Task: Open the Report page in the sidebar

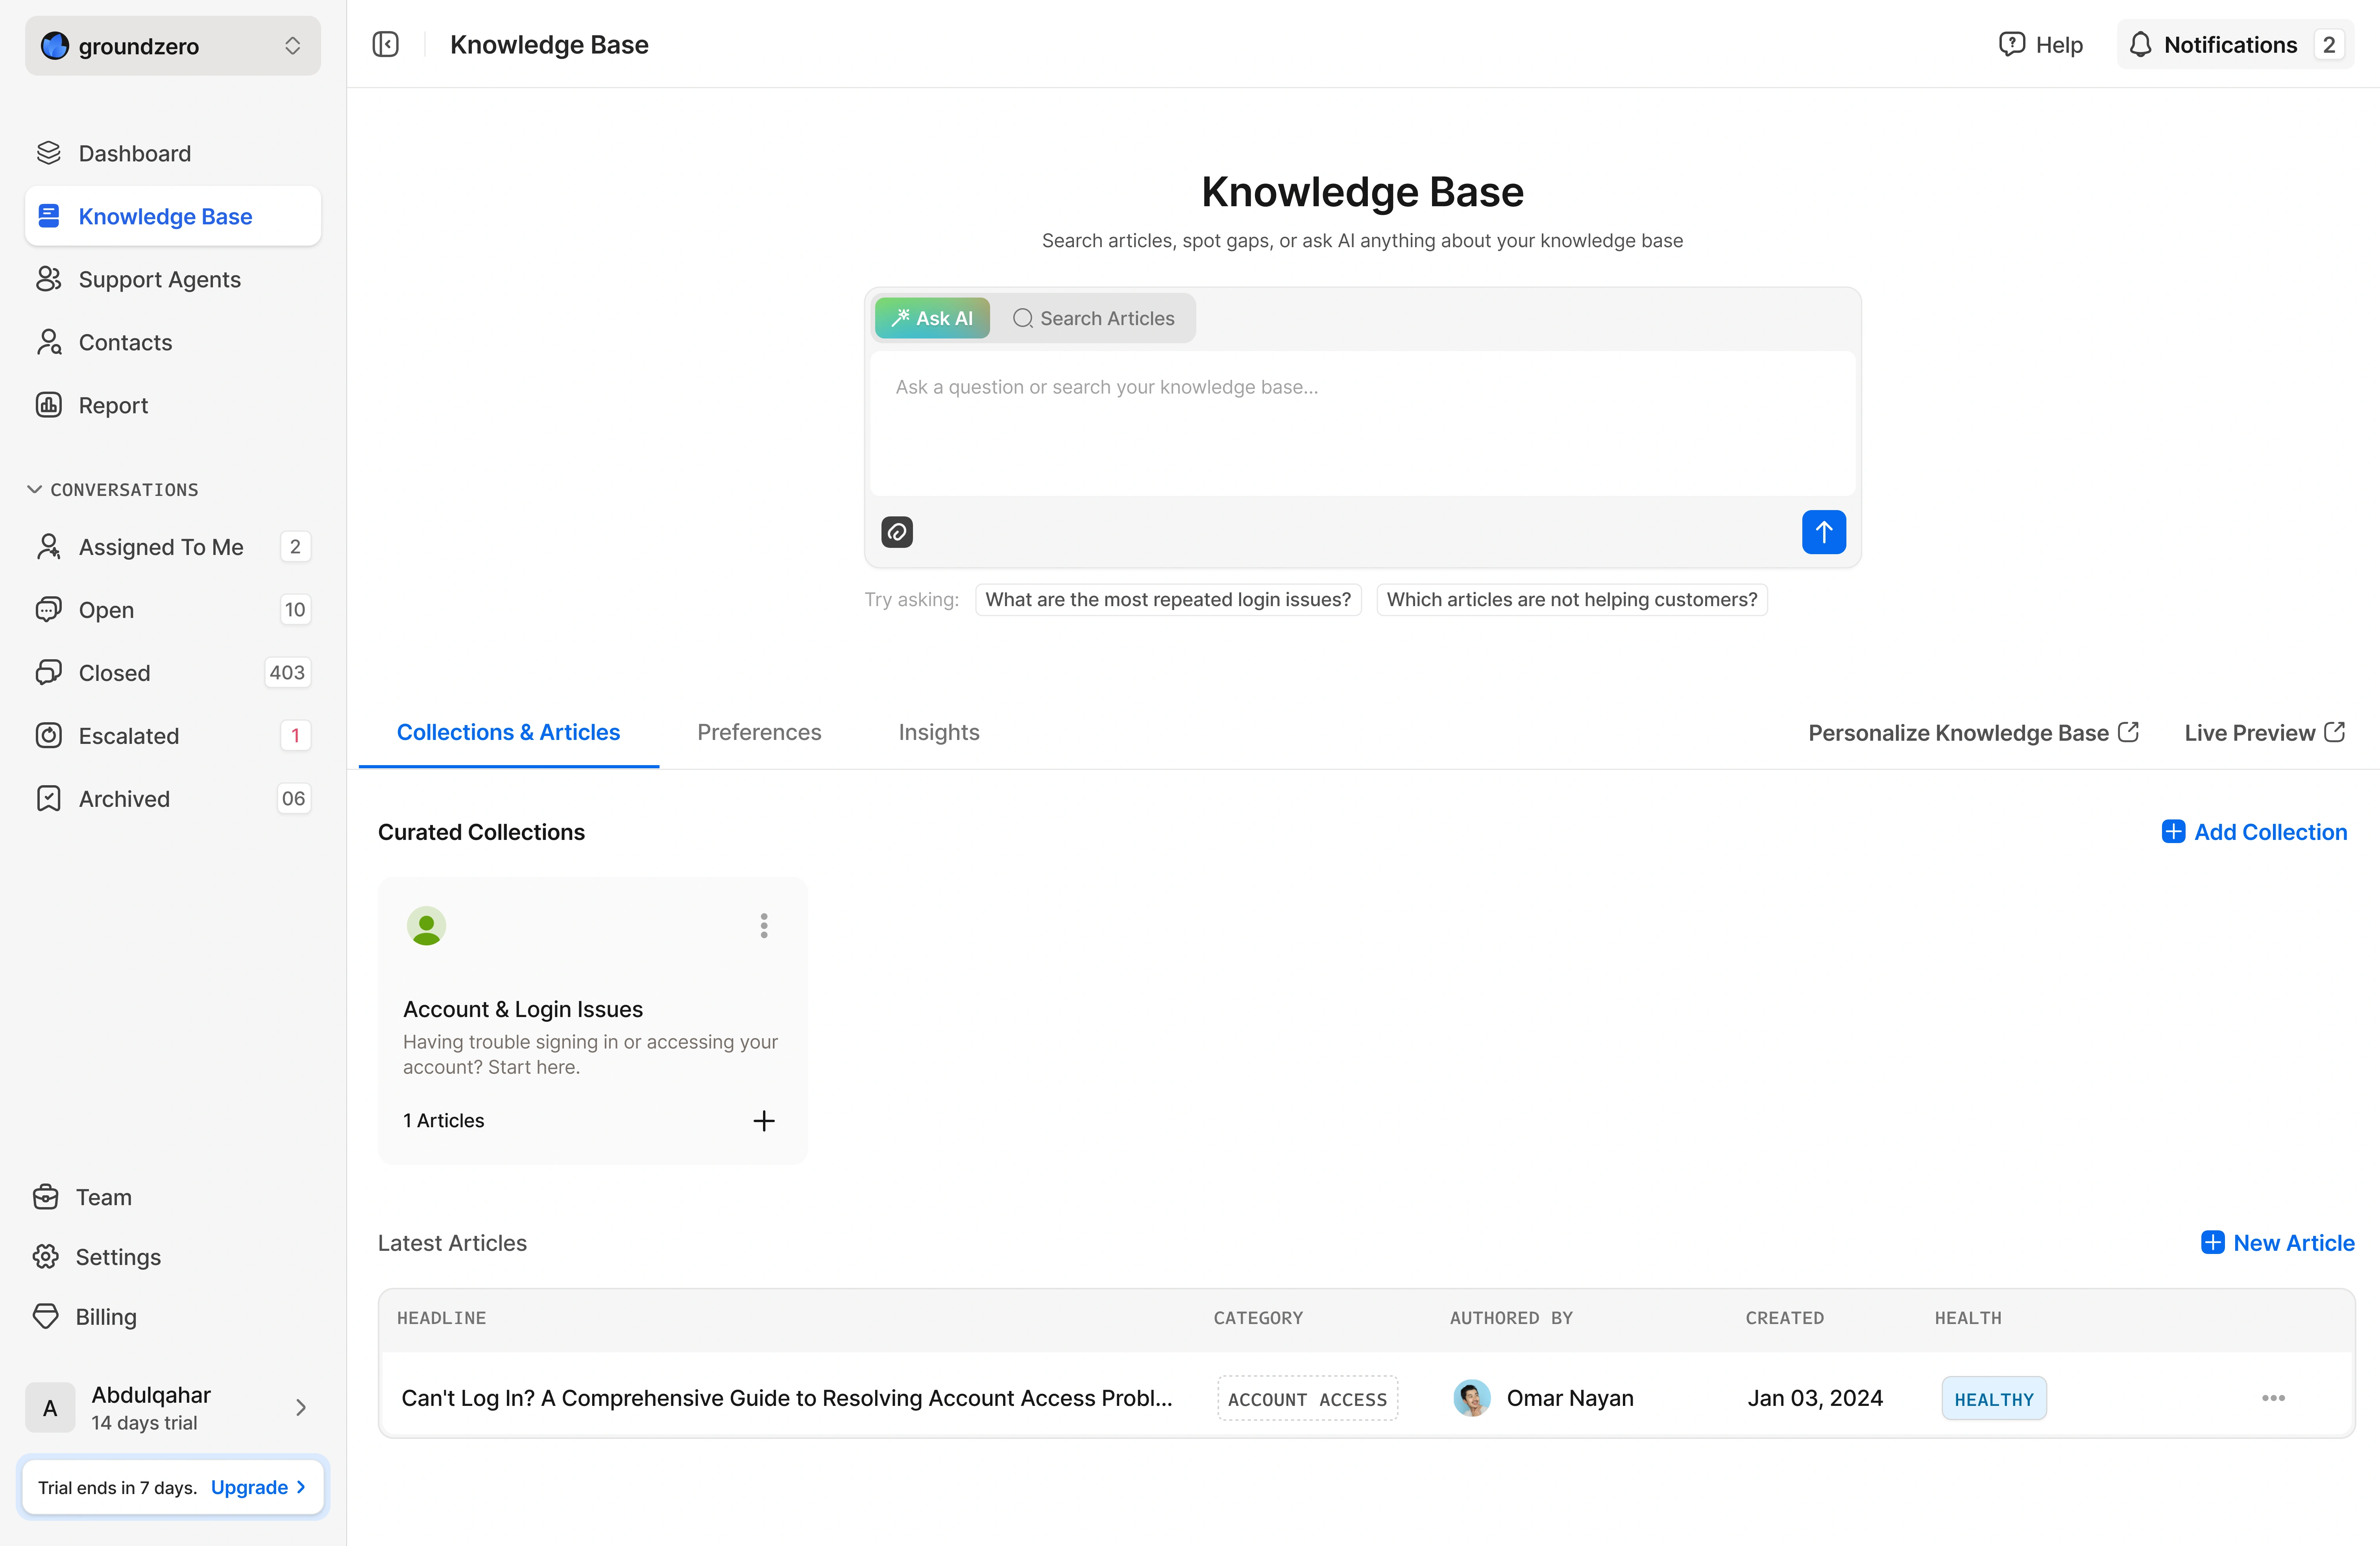Action: [x=113, y=405]
